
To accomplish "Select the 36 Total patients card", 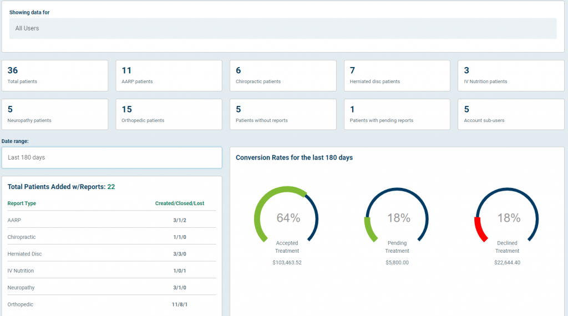I will 55,75.
